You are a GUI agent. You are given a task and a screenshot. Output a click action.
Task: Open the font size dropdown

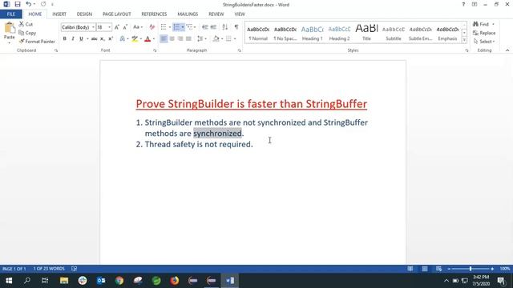pyautogui.click(x=109, y=27)
